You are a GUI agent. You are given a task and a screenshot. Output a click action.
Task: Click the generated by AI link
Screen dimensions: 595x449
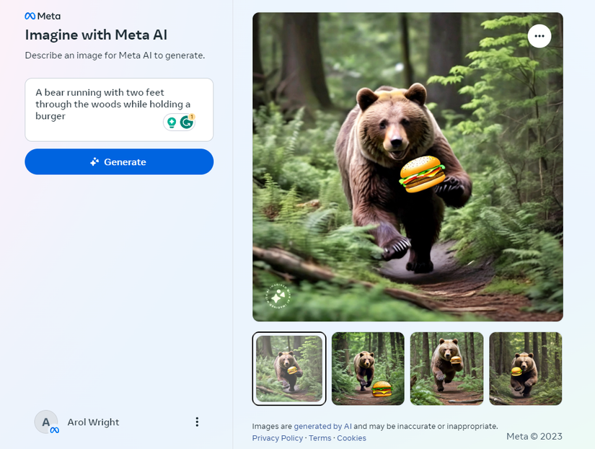tap(322, 425)
